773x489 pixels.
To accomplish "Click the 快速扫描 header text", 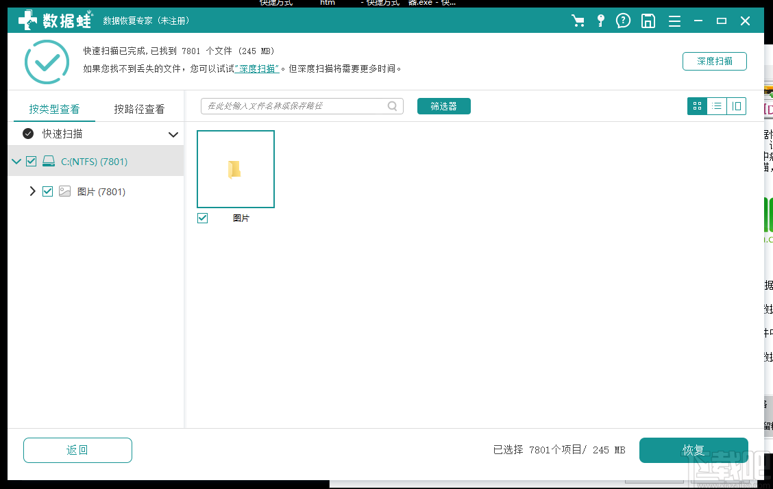I will (x=62, y=134).
